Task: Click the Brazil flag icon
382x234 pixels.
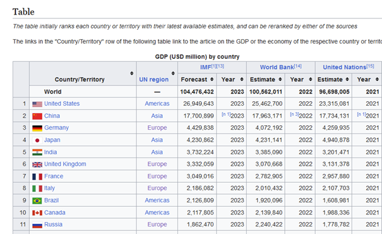Action: coord(37,201)
